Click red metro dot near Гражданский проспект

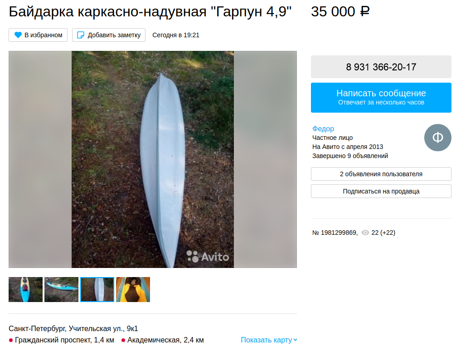click(x=11, y=340)
